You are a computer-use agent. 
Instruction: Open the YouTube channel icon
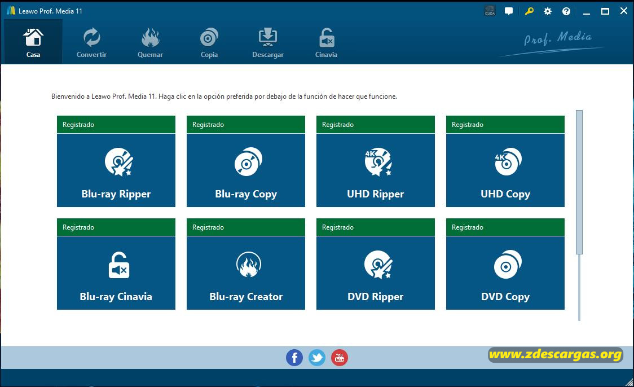[x=340, y=358]
